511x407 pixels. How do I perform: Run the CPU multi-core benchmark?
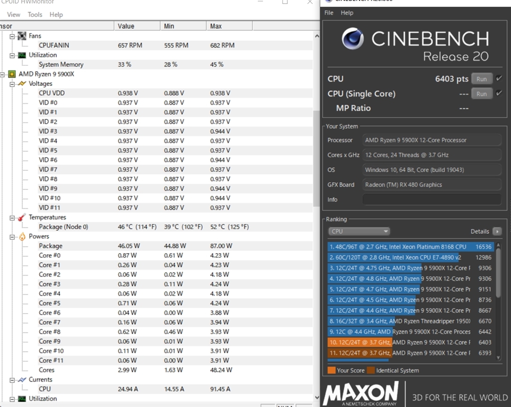(x=482, y=79)
